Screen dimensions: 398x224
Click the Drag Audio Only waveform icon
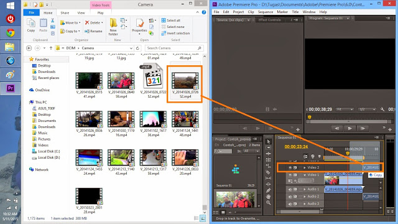275,110
